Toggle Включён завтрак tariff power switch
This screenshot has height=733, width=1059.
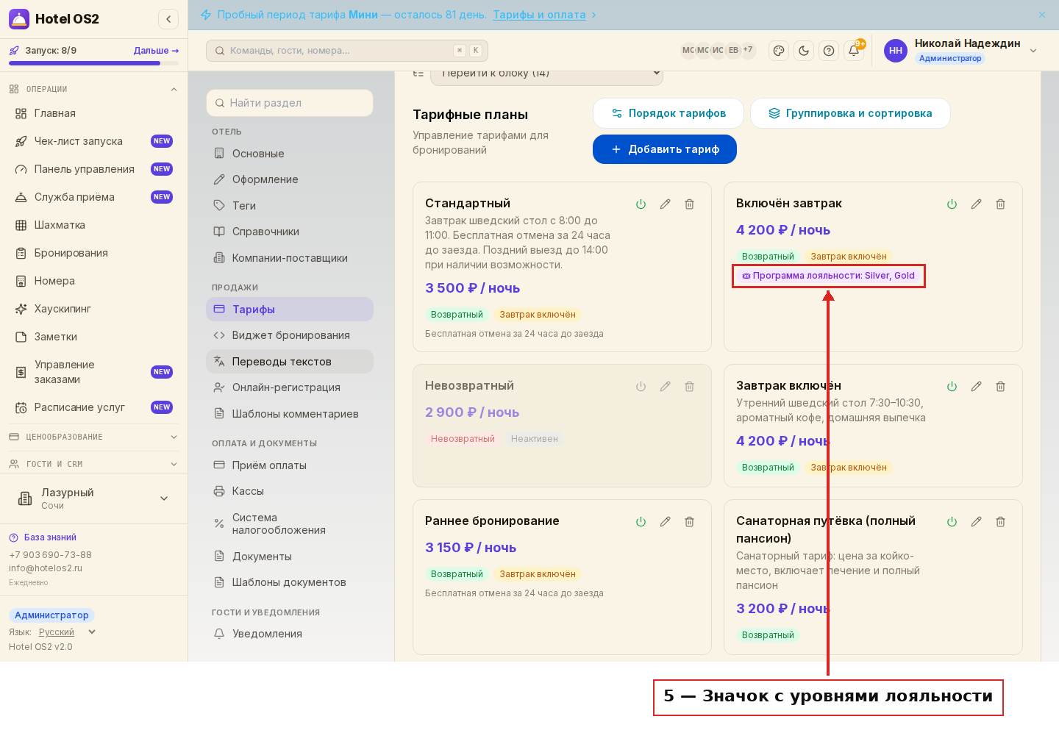coord(952,204)
